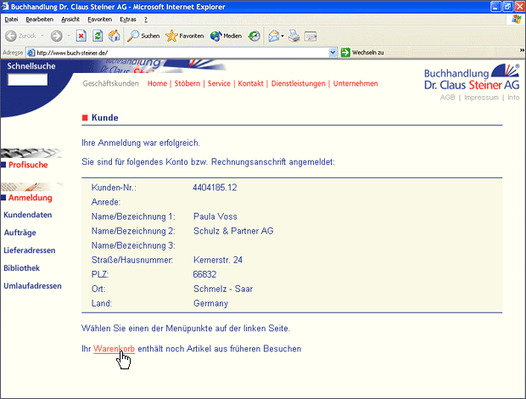Go to the browser home page icon

tap(114, 36)
